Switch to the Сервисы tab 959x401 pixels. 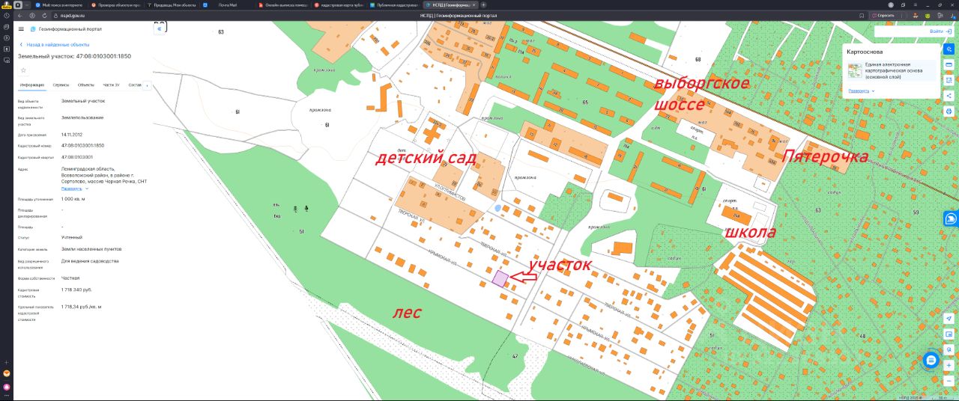[61, 85]
